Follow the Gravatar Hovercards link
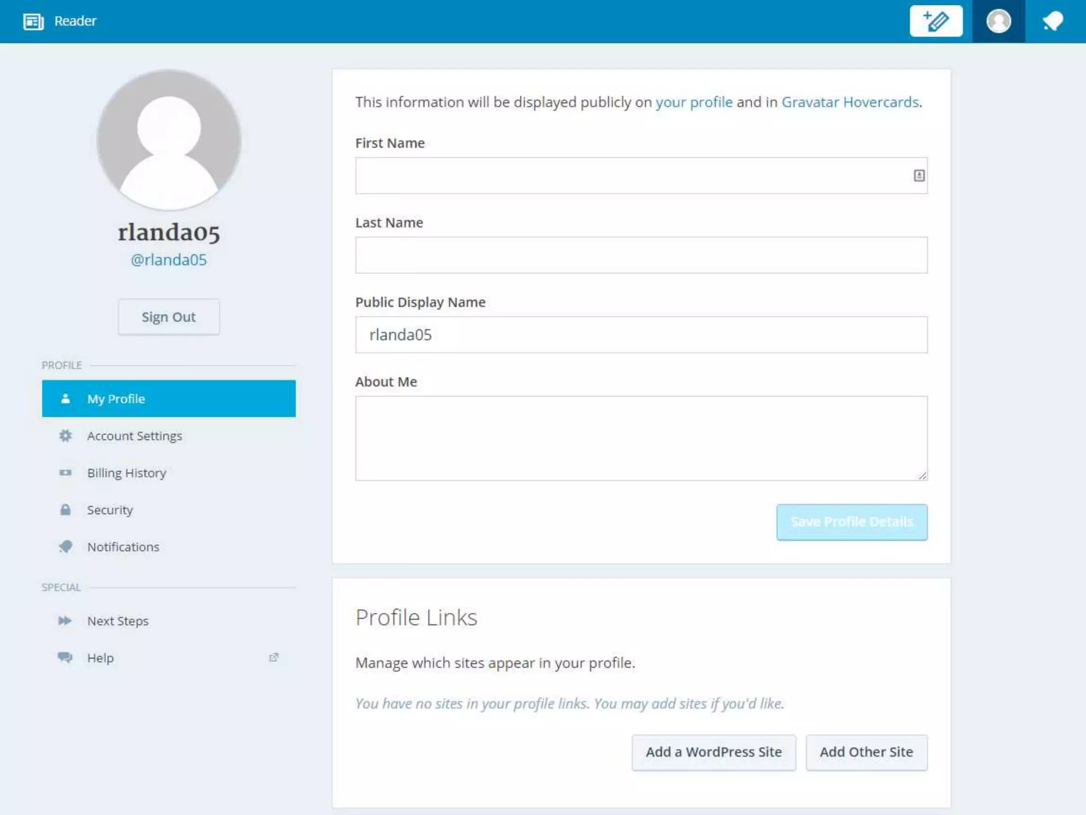This screenshot has width=1086, height=815. 850,102
